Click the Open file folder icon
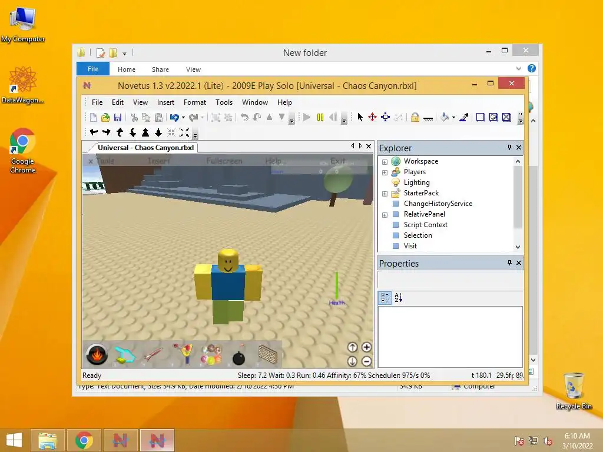The height and width of the screenshot is (452, 603). tap(105, 117)
